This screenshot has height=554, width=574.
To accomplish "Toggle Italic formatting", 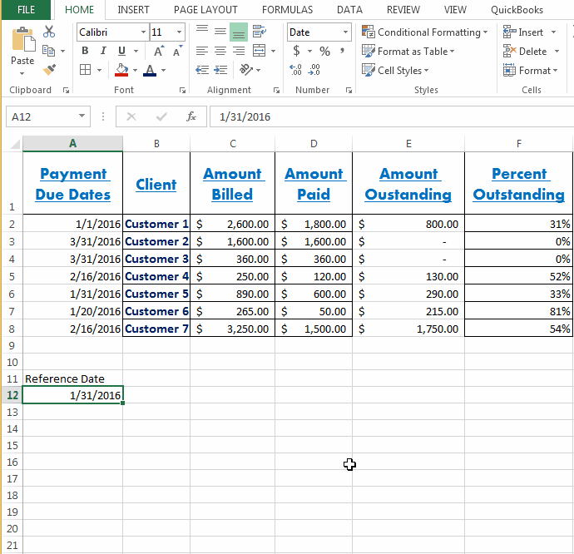I will 101,51.
